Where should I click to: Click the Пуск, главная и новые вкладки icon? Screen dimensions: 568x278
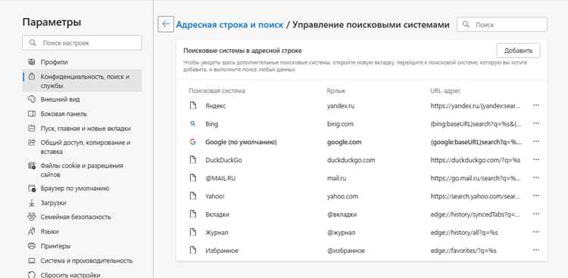(32, 128)
